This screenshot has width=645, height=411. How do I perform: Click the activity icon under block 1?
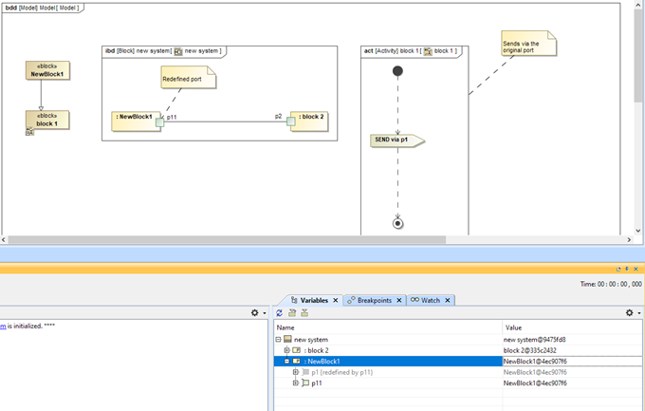click(30, 133)
